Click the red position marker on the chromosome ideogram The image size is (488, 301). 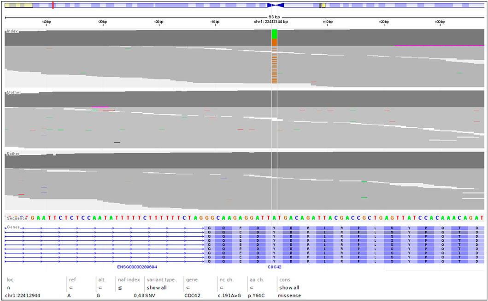(53, 5)
